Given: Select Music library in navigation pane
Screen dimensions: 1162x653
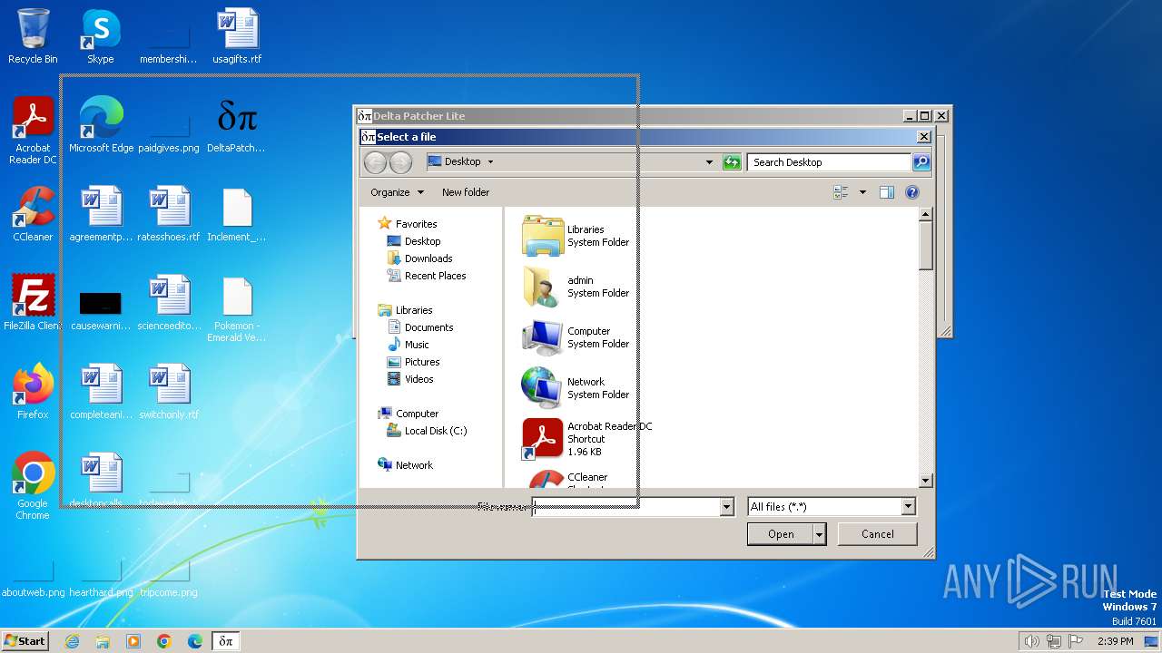Looking at the screenshot, I should (x=409, y=345).
